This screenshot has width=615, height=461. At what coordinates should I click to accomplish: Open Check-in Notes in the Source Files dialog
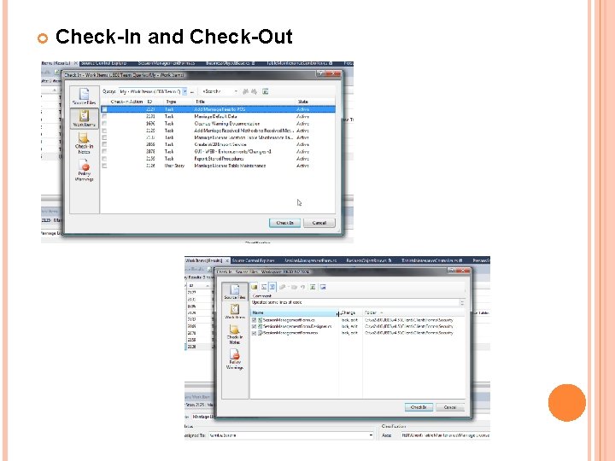(x=235, y=335)
